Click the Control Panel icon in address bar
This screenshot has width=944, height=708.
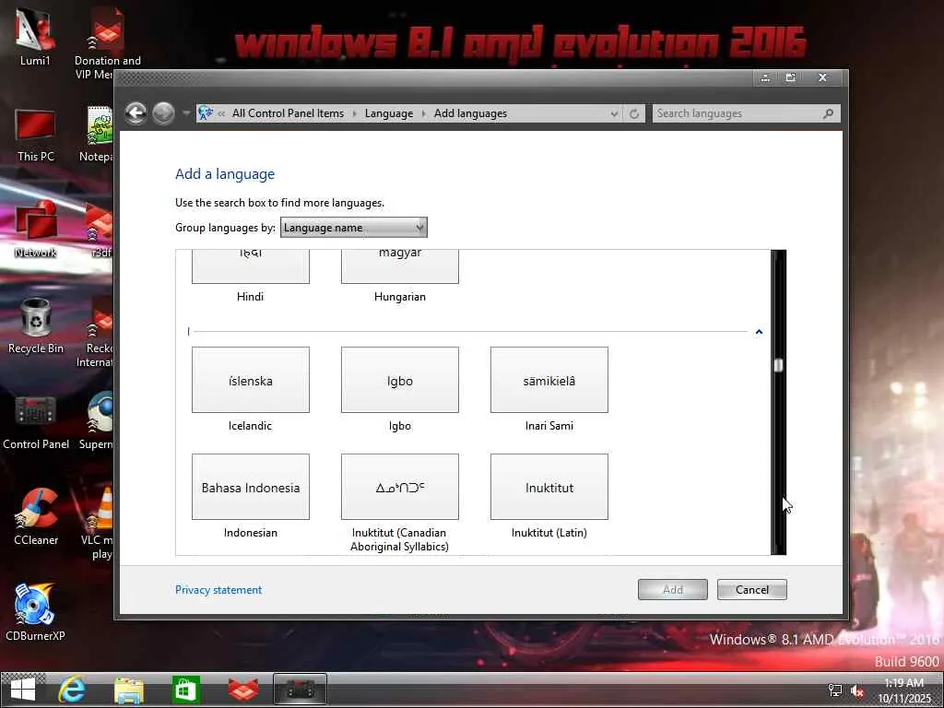[206, 113]
